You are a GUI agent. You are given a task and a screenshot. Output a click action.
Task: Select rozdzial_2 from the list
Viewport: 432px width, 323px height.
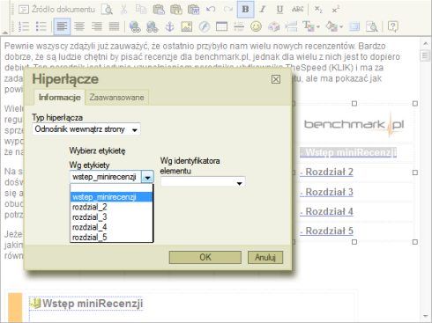(112, 207)
